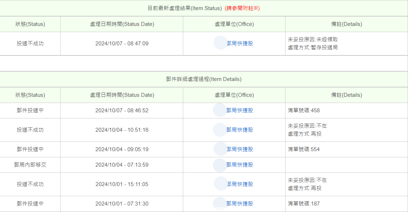Screen dimensions: 408x212
Task: Click the 郵件詳細處理過程(Item Details) section header
Action: pyautogui.click(x=204, y=79)
